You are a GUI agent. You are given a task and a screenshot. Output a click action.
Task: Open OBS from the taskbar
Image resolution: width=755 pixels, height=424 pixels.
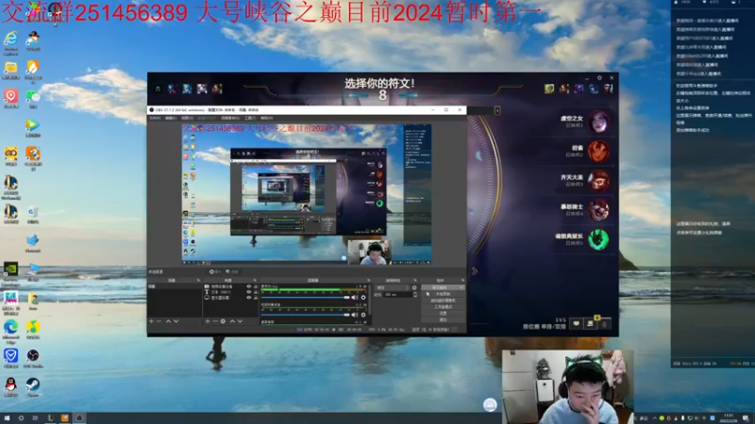pyautogui.click(x=79, y=418)
